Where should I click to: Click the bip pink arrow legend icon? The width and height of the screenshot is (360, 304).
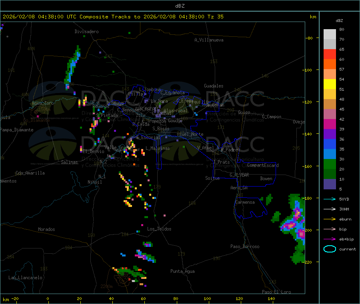coord(330,229)
